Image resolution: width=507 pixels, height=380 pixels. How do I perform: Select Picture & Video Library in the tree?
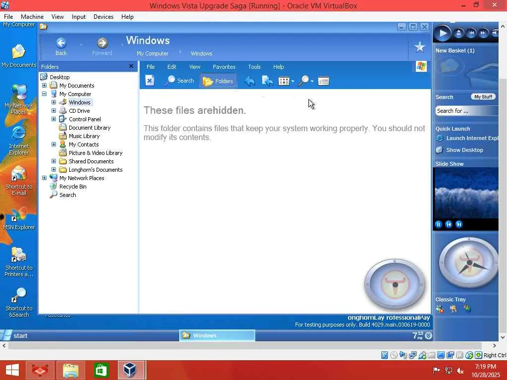[x=96, y=153]
